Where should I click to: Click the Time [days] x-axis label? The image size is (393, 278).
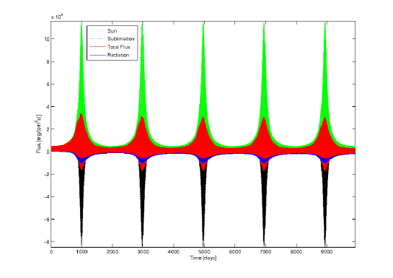tap(203, 258)
